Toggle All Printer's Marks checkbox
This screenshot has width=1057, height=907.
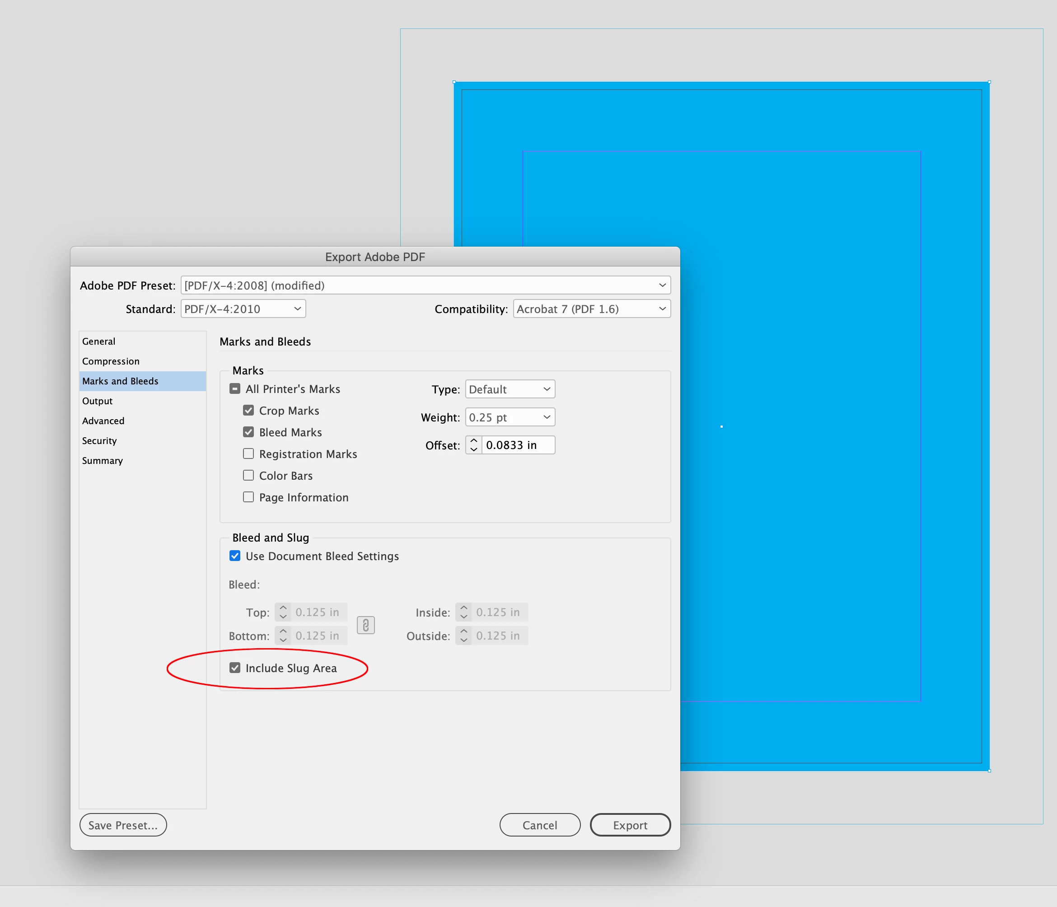click(234, 389)
